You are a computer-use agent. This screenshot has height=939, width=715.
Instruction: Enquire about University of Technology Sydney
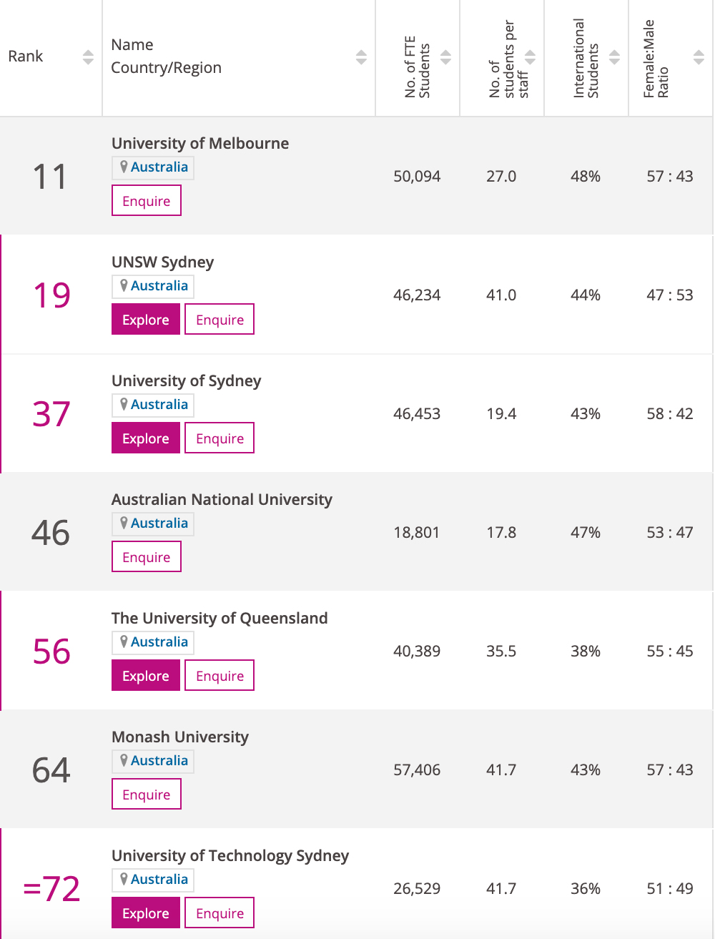[220, 913]
